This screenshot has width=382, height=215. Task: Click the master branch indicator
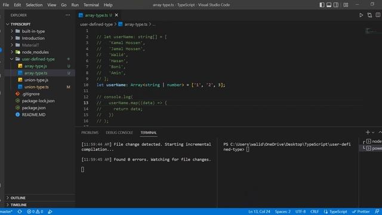click(x=7, y=211)
